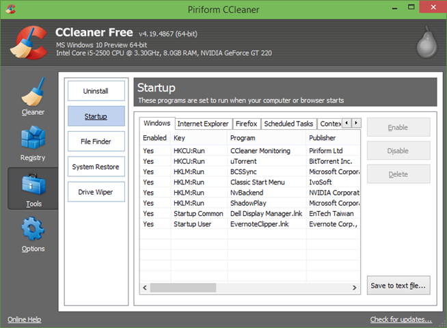Viewport: 447px width, 328px height.
Task: Open the Registry blue cubes icon
Action: (33, 137)
